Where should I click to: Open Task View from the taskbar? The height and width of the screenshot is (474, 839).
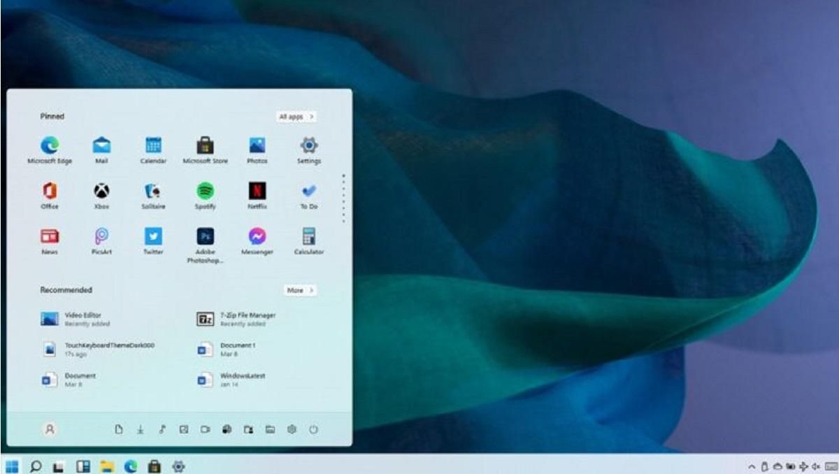(x=83, y=464)
